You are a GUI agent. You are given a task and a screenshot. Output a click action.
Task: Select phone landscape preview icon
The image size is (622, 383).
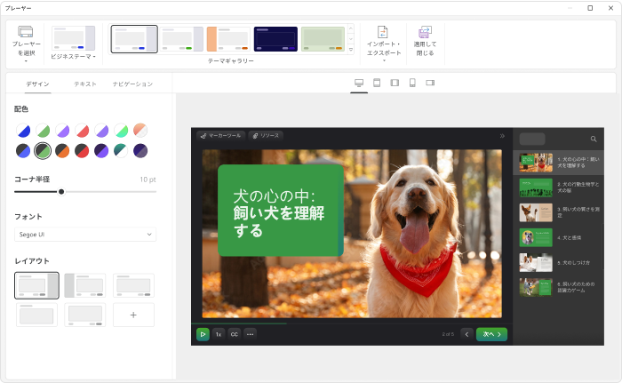pos(430,83)
